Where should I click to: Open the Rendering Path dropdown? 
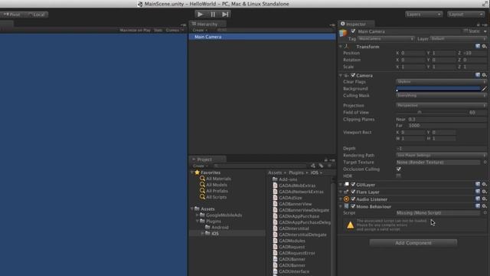coord(441,155)
